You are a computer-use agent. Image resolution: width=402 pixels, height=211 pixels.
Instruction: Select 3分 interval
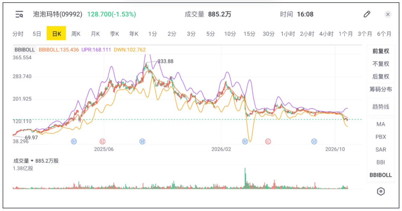click(x=191, y=34)
